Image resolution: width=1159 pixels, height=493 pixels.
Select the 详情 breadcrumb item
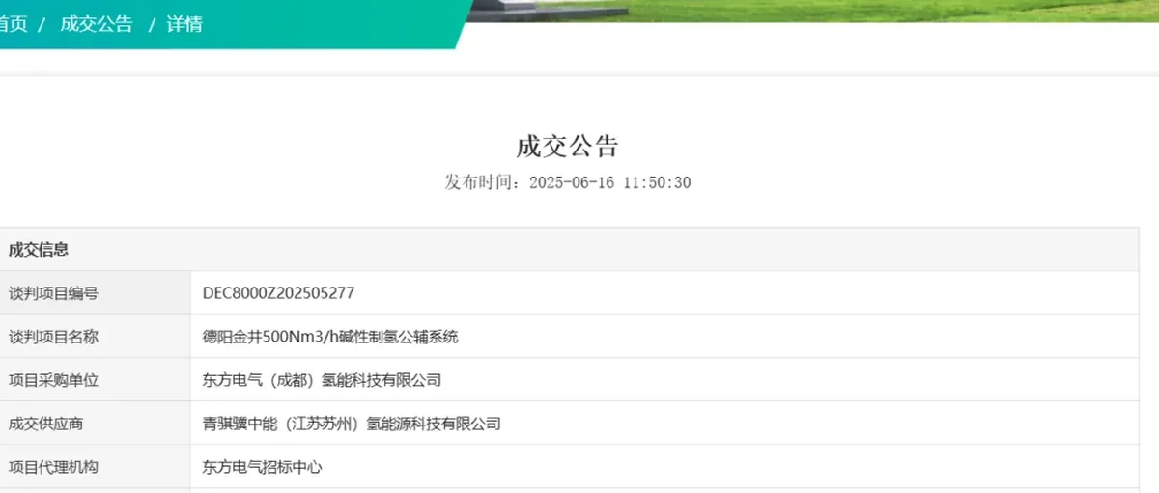click(x=184, y=24)
